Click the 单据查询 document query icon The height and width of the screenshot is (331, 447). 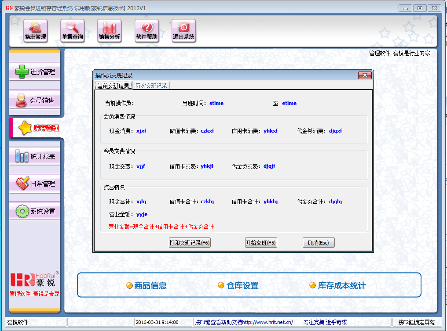[72, 31]
